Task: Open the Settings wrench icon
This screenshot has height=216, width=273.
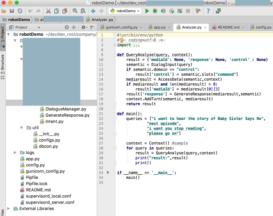Action: 198,11
